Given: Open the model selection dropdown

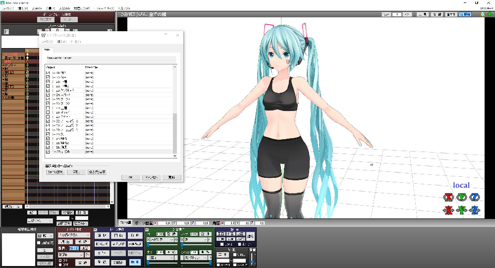Looking at the screenshot, I should pos(74,235).
